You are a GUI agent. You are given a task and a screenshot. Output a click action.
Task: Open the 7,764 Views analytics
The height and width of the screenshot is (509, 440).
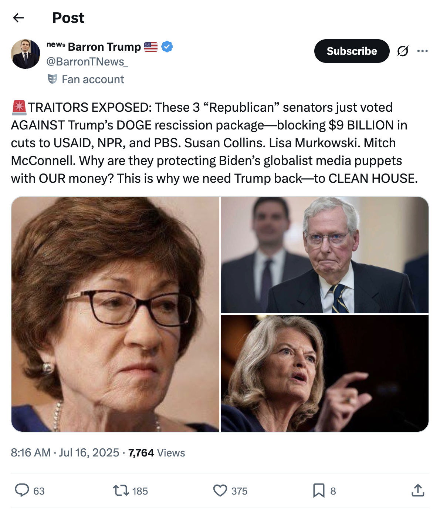point(156,453)
